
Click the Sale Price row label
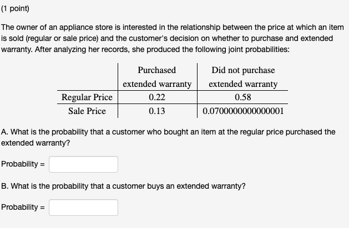point(87,111)
